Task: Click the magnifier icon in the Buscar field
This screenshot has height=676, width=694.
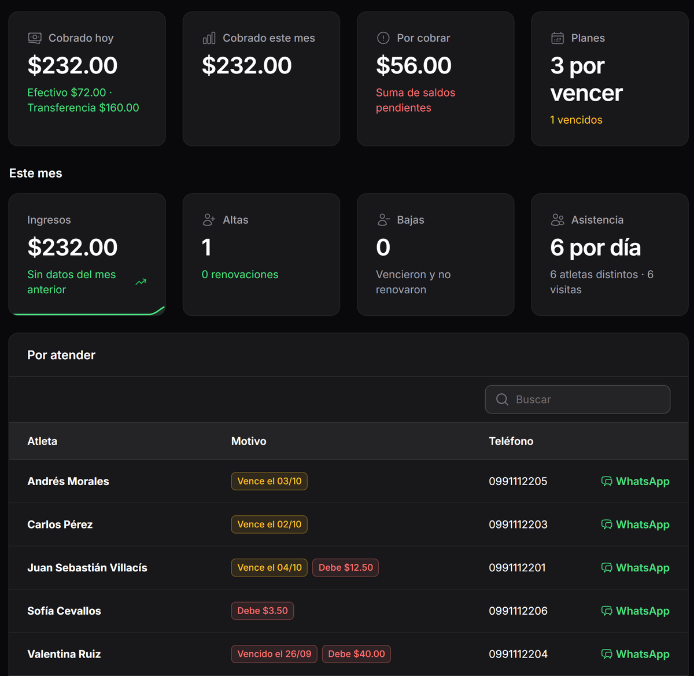Action: click(x=503, y=400)
